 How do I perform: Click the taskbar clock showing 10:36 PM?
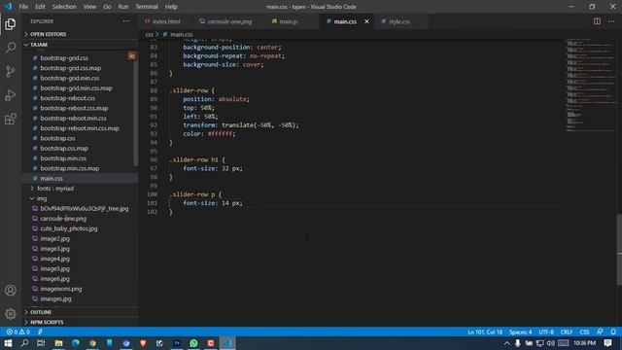[x=584, y=343]
